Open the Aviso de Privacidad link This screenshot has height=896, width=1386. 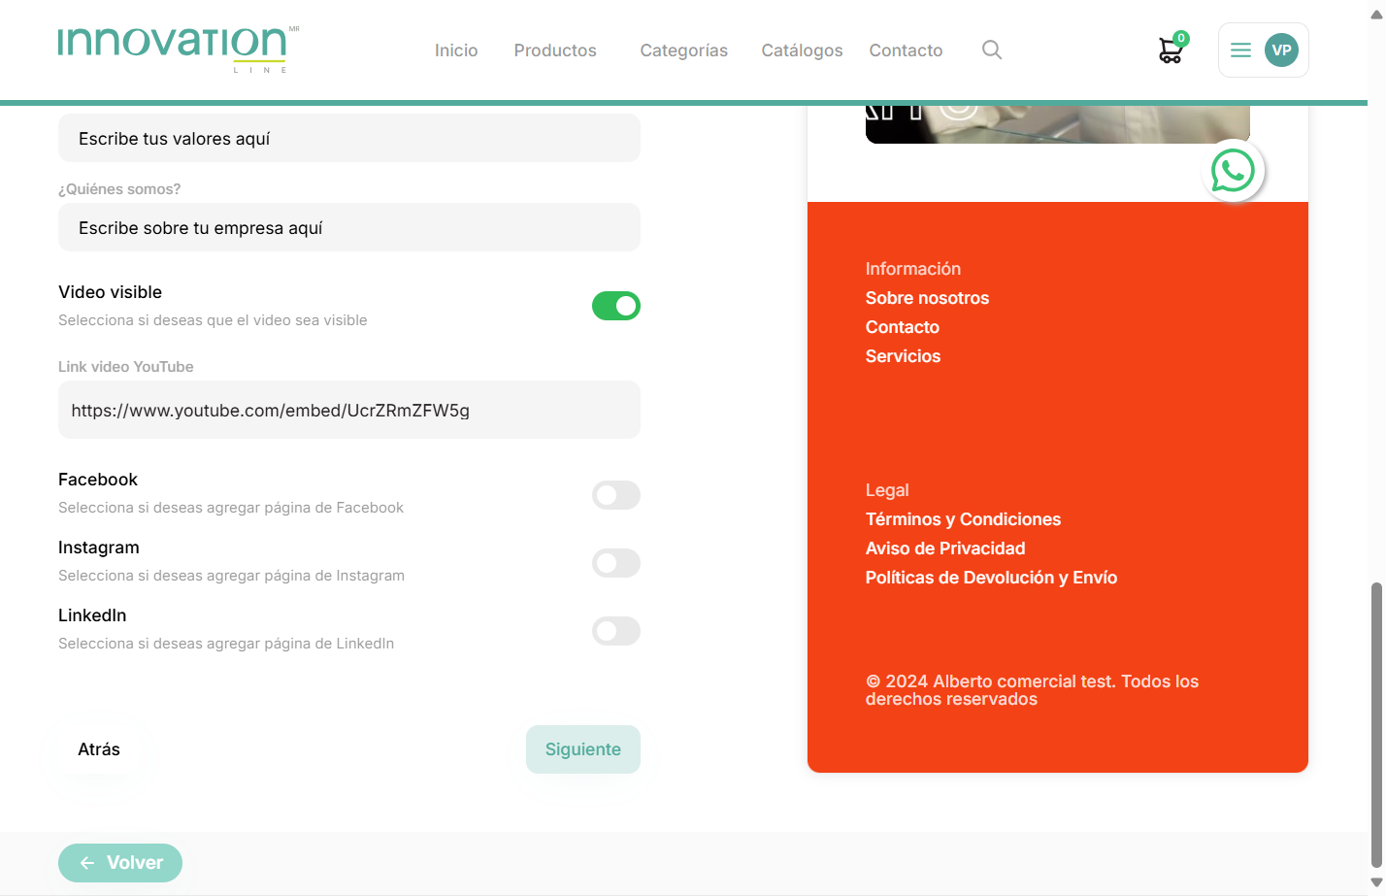945,548
